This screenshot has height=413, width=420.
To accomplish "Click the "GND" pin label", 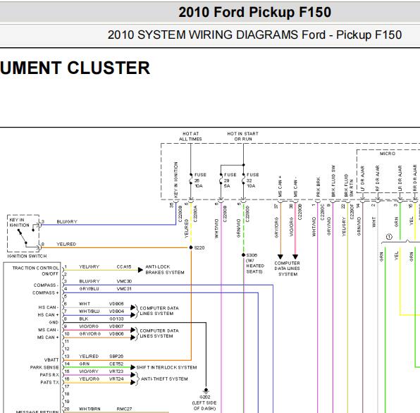I will 54,322.
